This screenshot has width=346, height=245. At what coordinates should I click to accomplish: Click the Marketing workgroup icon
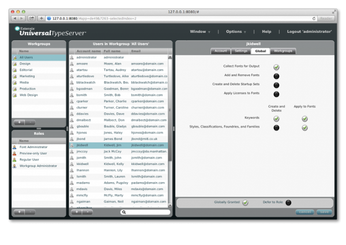pos(15,76)
